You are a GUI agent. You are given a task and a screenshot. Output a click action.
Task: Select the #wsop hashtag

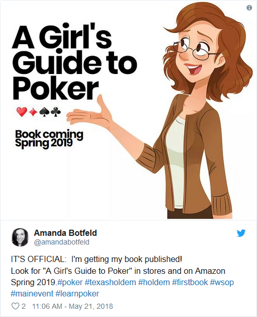(x=222, y=282)
